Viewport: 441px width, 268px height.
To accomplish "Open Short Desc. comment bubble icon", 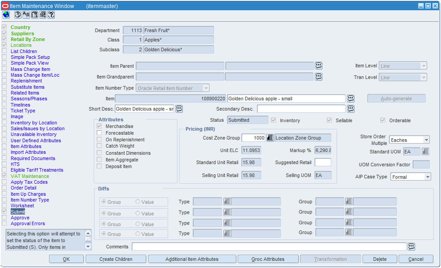I will 179,109.
